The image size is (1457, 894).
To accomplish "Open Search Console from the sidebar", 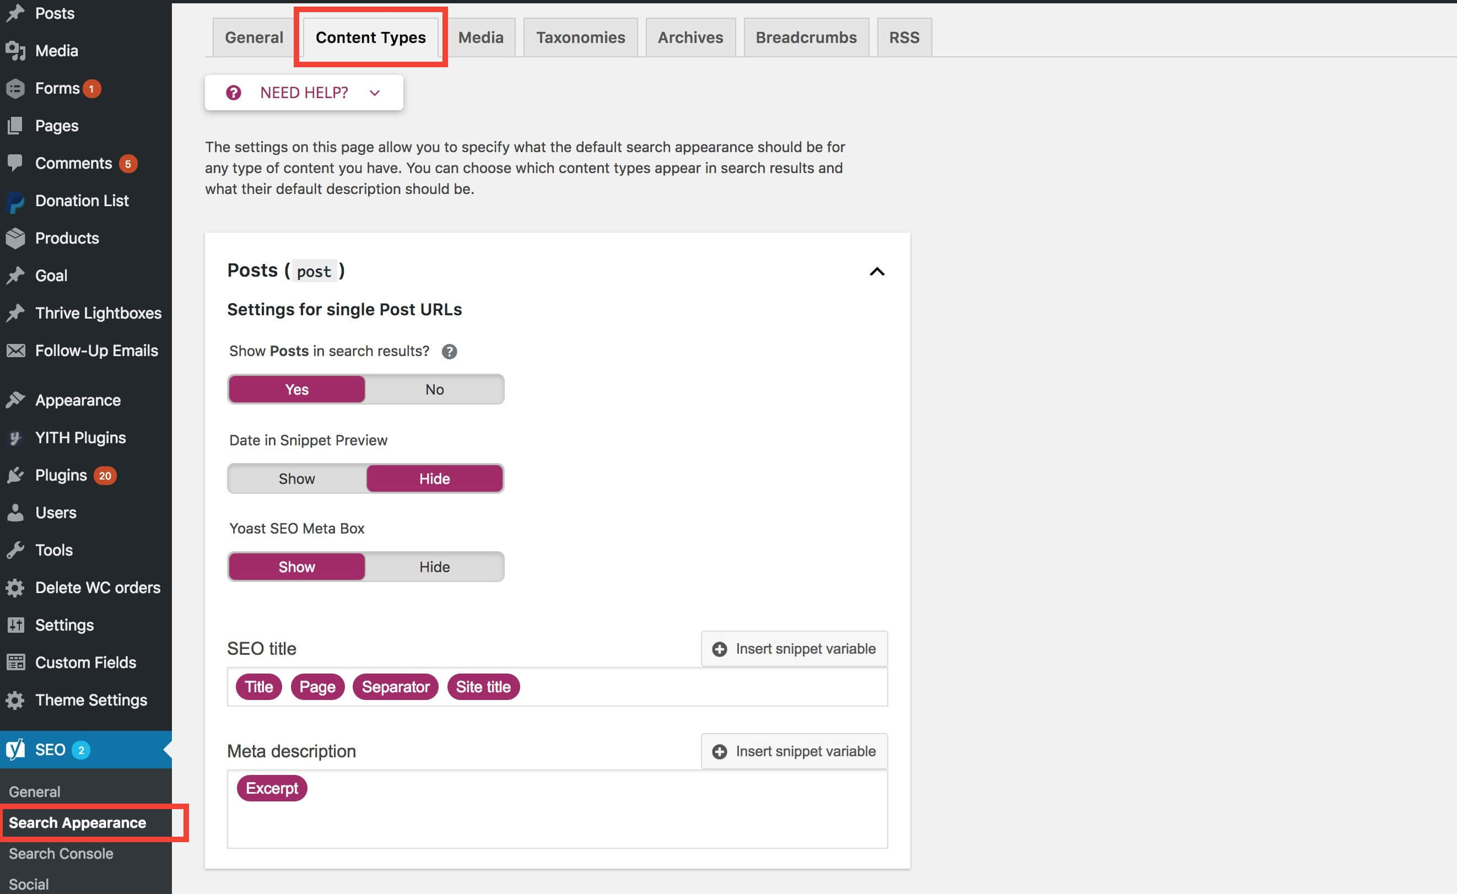I will tap(61, 853).
